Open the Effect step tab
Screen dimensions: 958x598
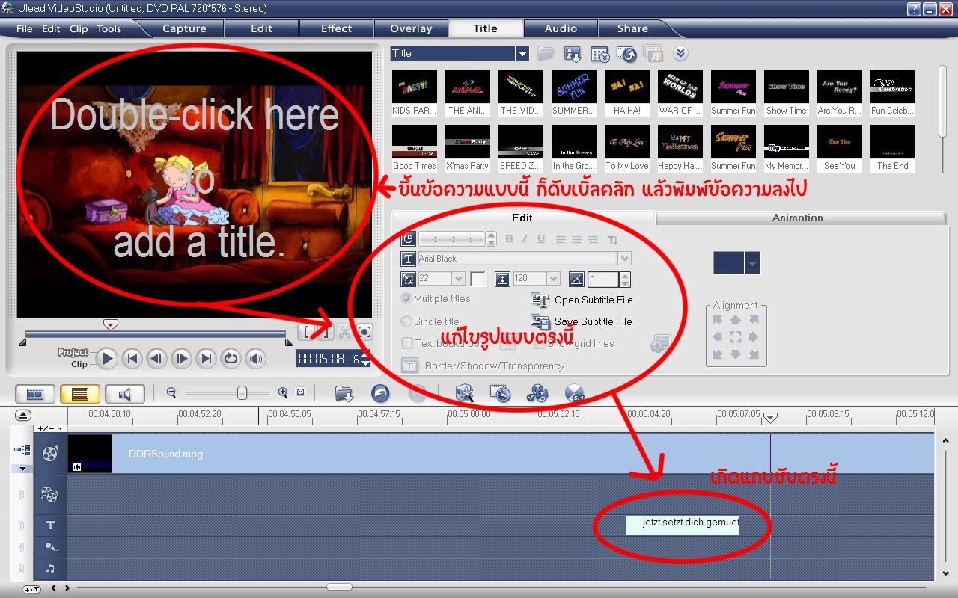coord(336,28)
